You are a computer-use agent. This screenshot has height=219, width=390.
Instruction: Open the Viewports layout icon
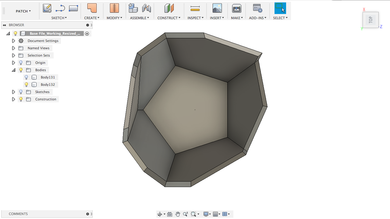point(225,214)
